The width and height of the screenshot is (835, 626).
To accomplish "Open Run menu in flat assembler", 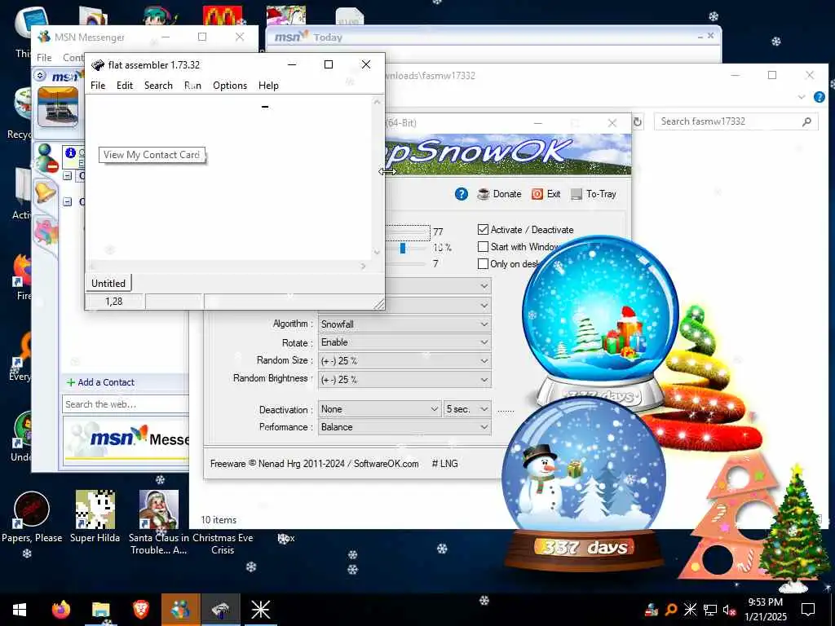I will click(x=192, y=85).
